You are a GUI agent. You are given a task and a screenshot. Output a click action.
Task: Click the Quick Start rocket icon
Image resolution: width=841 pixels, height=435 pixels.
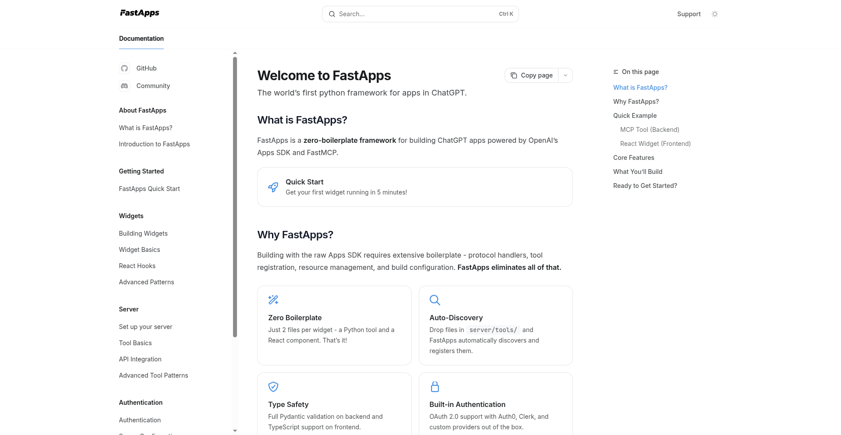273,187
